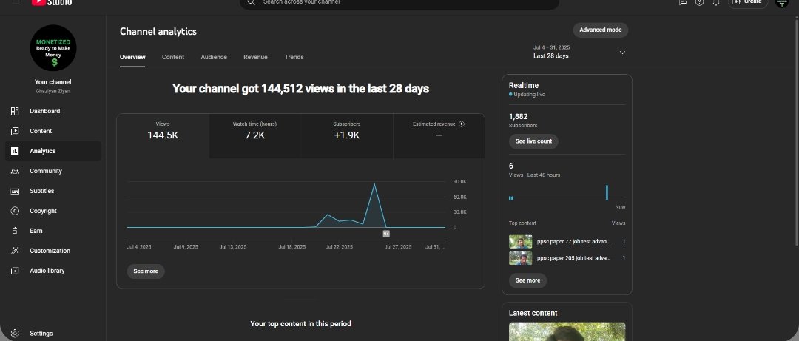Open the notifications bell icon
The width and height of the screenshot is (799, 341).
tap(716, 2)
